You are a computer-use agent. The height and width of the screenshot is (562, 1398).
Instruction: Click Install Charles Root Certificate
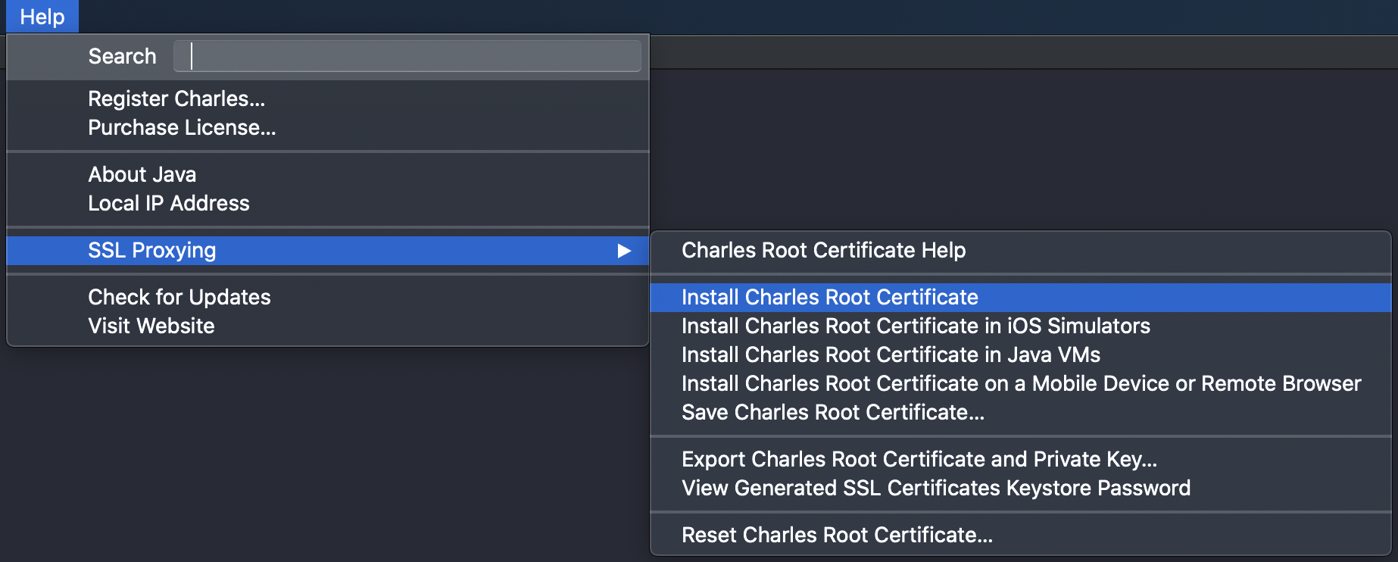pos(1021,298)
